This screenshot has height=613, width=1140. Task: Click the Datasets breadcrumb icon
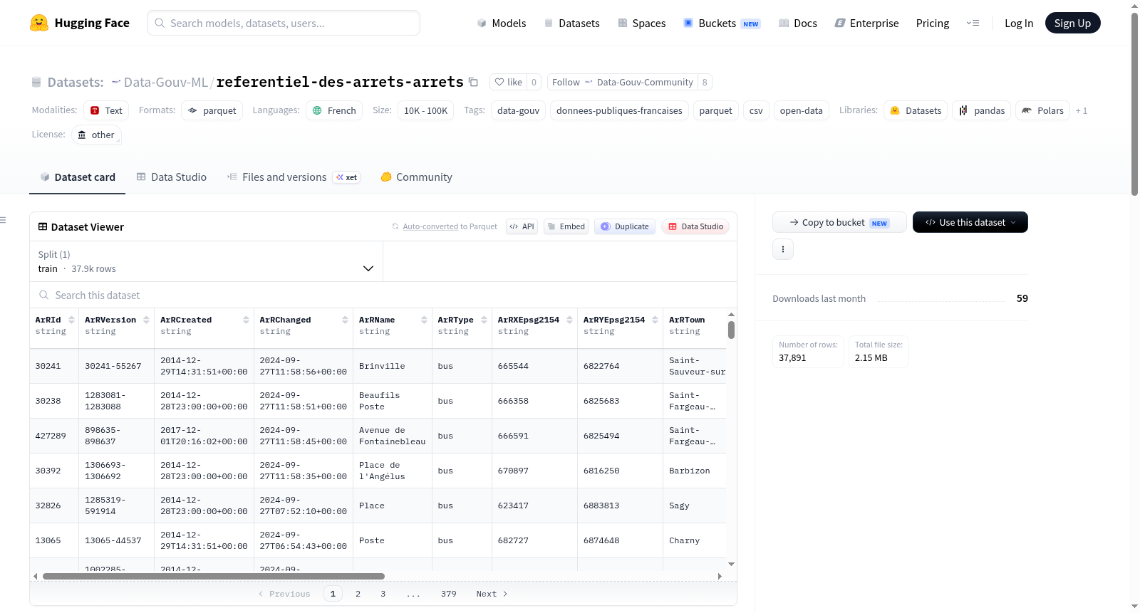pyautogui.click(x=36, y=83)
